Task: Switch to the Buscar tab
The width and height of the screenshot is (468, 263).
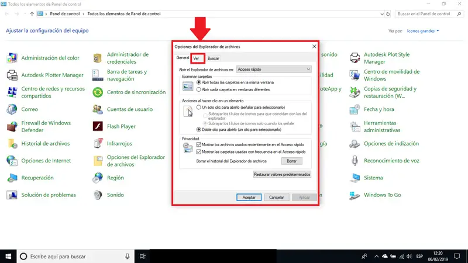Action: (x=214, y=58)
